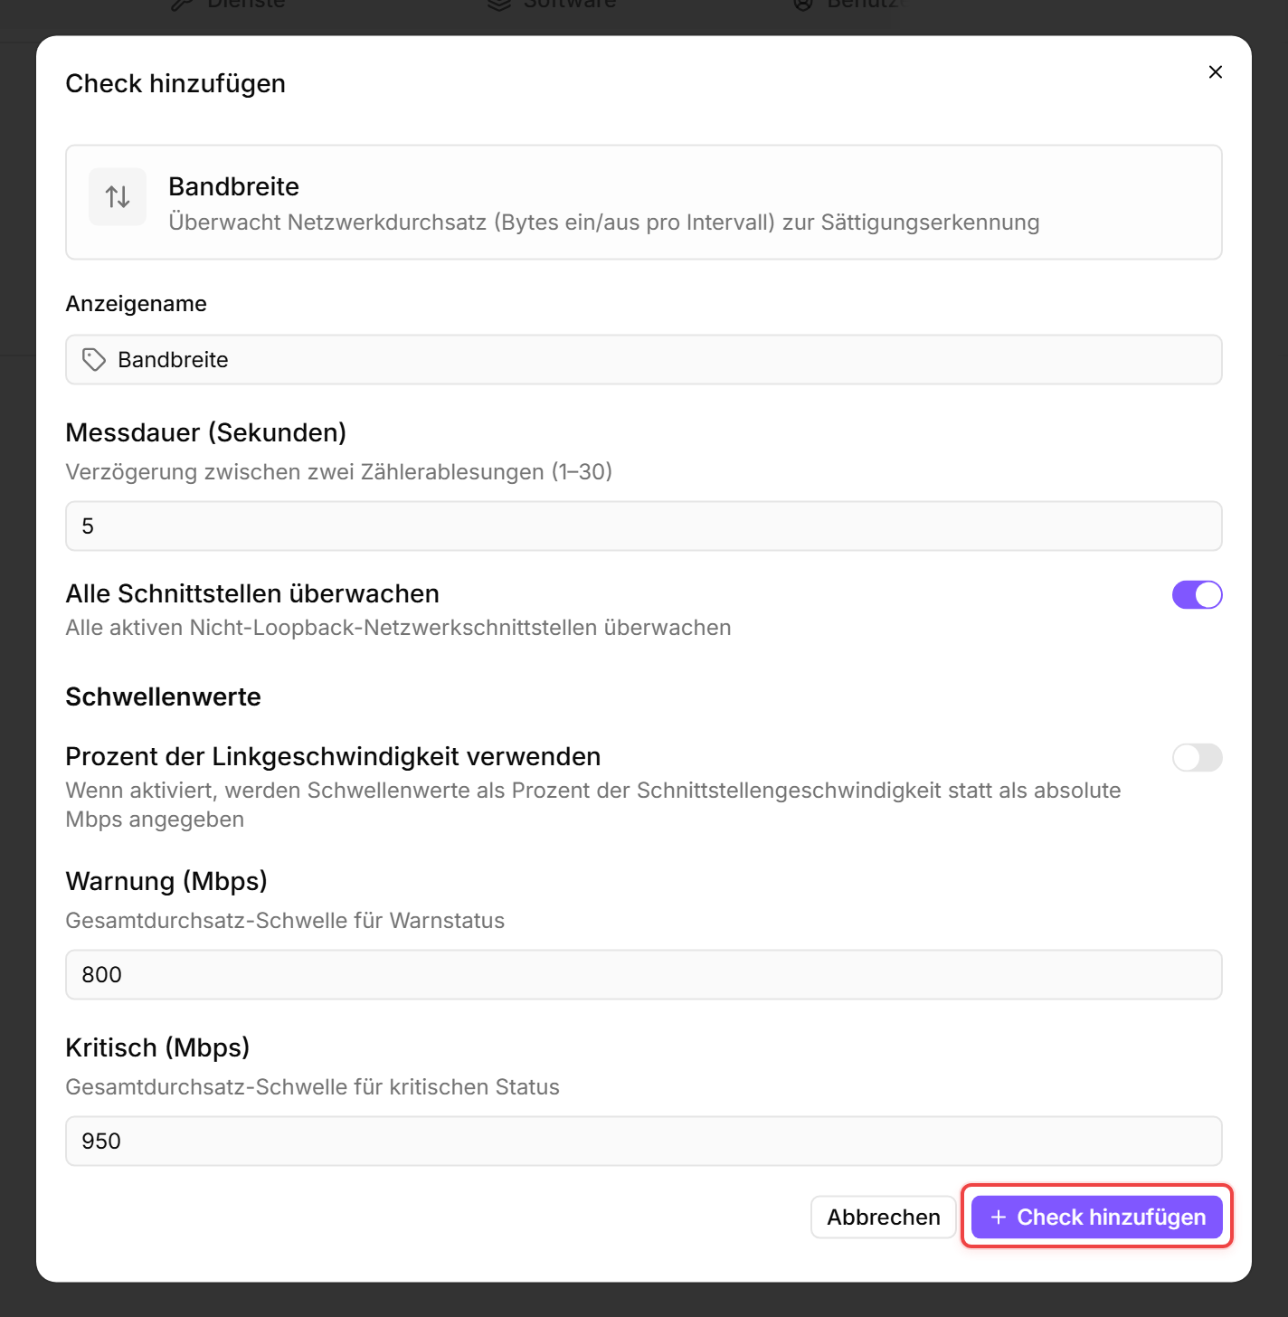Click the Warnung (Mbps) label

pyautogui.click(x=166, y=882)
